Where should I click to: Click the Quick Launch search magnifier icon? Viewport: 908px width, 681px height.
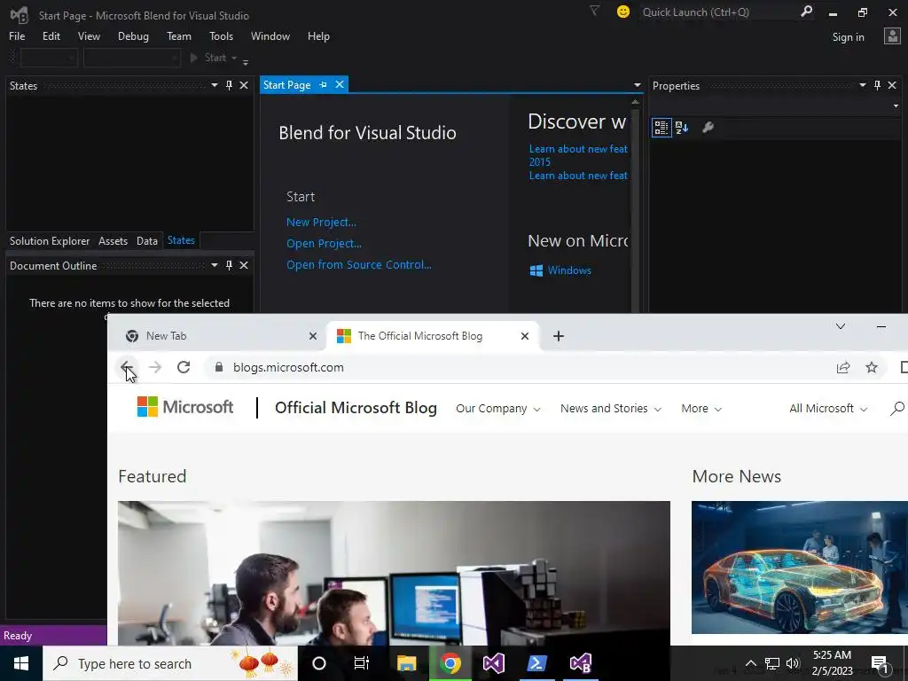click(806, 12)
